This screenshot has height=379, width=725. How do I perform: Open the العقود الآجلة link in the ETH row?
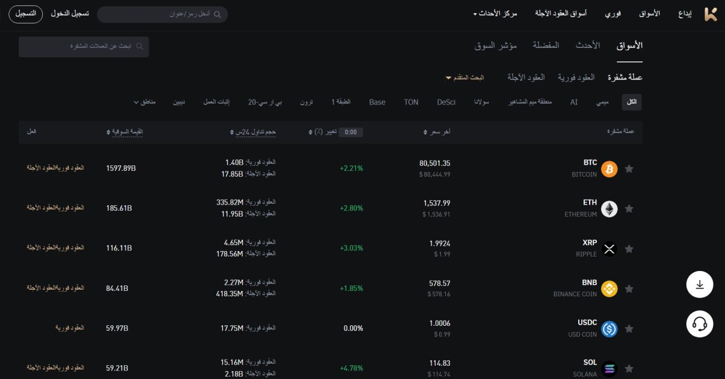coord(41,207)
